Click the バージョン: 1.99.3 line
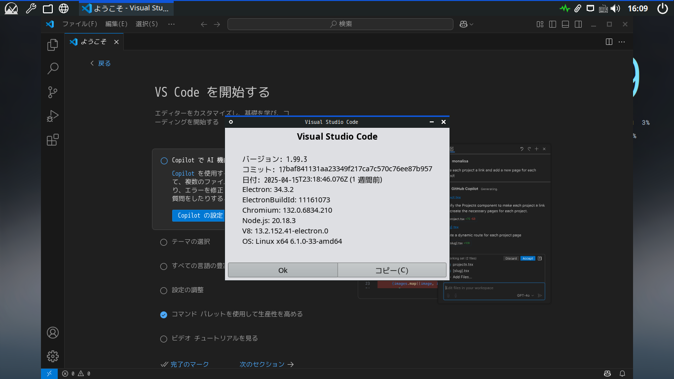Image resolution: width=674 pixels, height=379 pixels. pyautogui.click(x=275, y=159)
